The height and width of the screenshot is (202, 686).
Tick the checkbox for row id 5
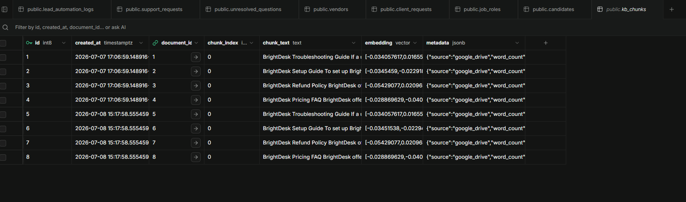[x=3, y=114]
